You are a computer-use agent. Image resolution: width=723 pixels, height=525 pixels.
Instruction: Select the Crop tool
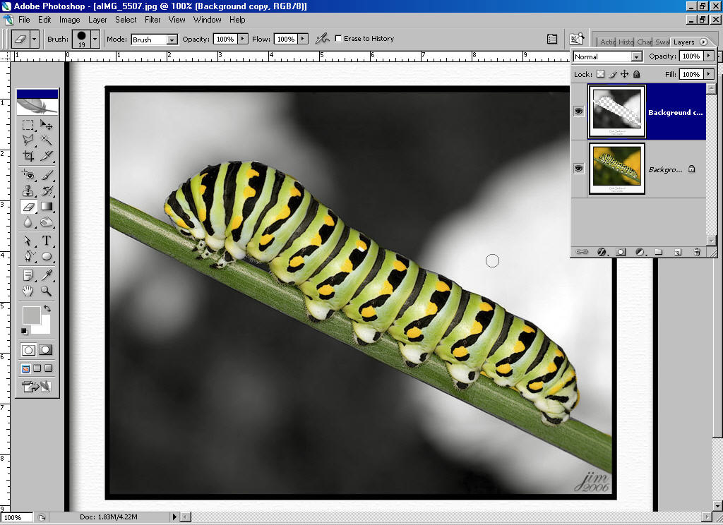[28, 155]
